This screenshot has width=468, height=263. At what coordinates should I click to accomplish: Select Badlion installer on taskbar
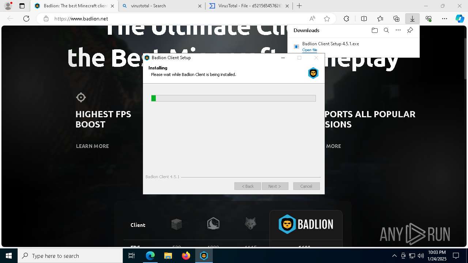[x=204, y=256]
